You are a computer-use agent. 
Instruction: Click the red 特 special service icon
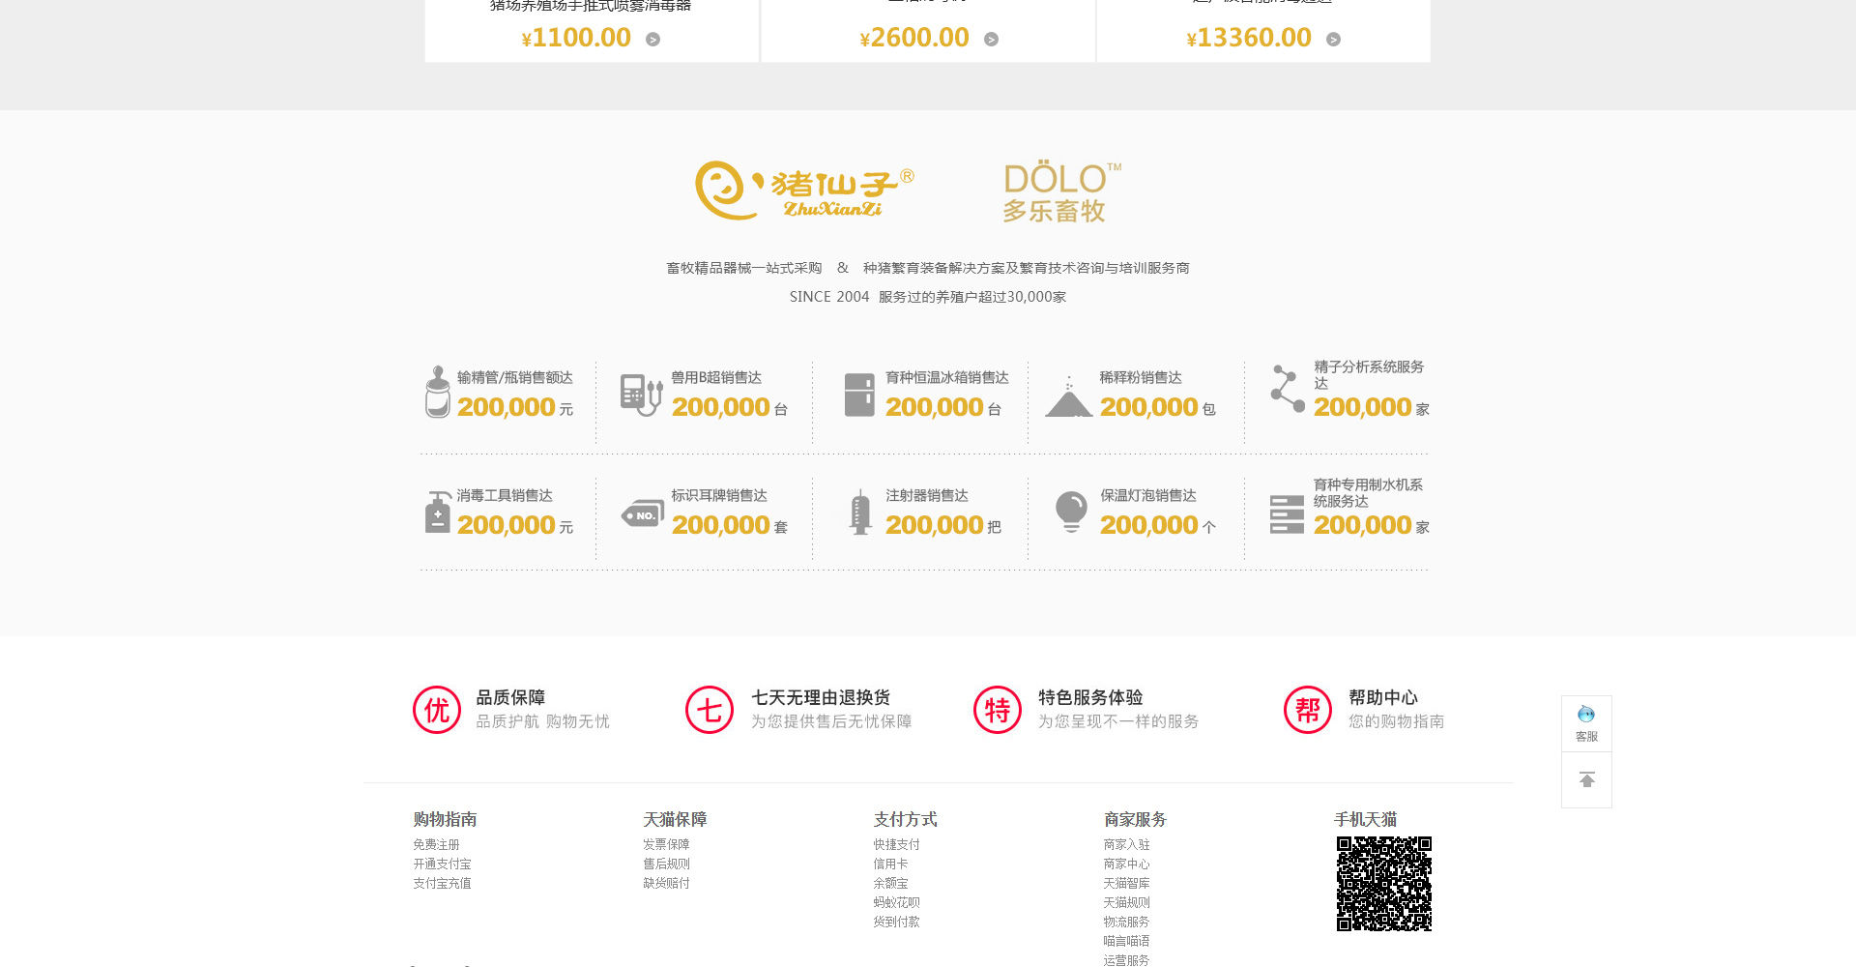pos(998,710)
